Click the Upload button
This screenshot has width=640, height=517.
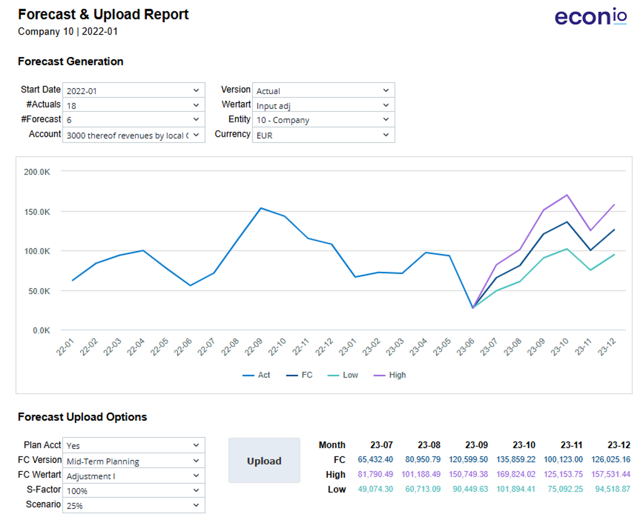pyautogui.click(x=264, y=461)
